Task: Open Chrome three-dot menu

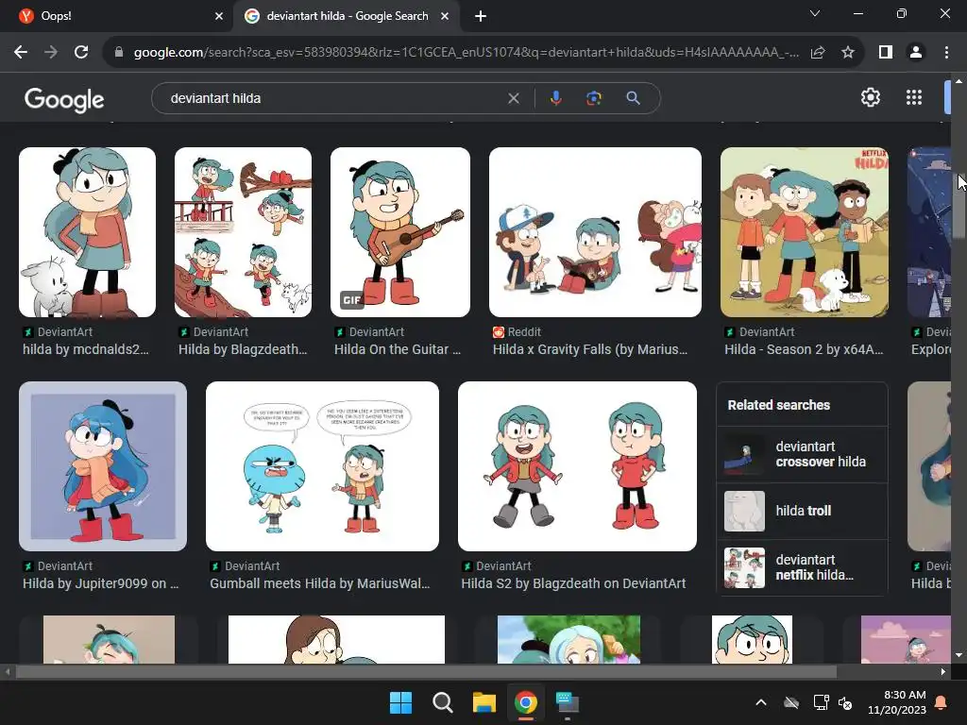Action: [946, 53]
